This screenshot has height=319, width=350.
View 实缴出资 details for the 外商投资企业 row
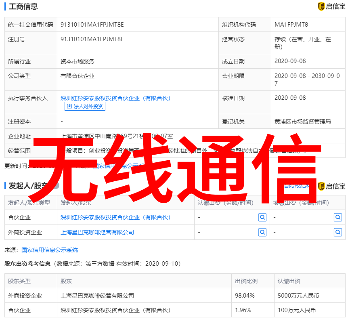point(338,233)
